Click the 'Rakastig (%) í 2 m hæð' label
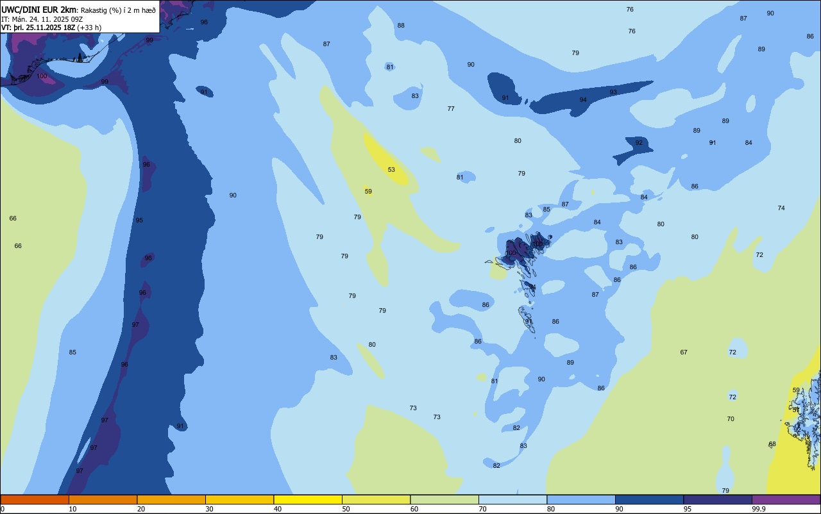This screenshot has height=514, width=821. pyautogui.click(x=119, y=10)
